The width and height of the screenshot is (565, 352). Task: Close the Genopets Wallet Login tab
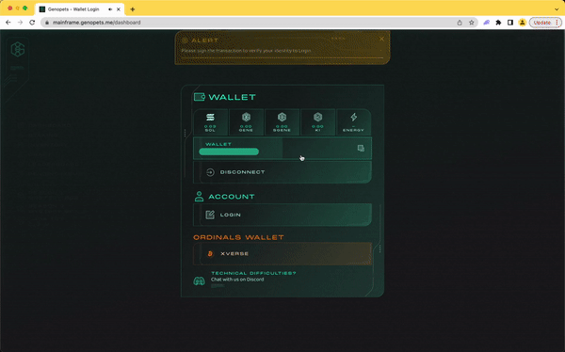pos(119,9)
